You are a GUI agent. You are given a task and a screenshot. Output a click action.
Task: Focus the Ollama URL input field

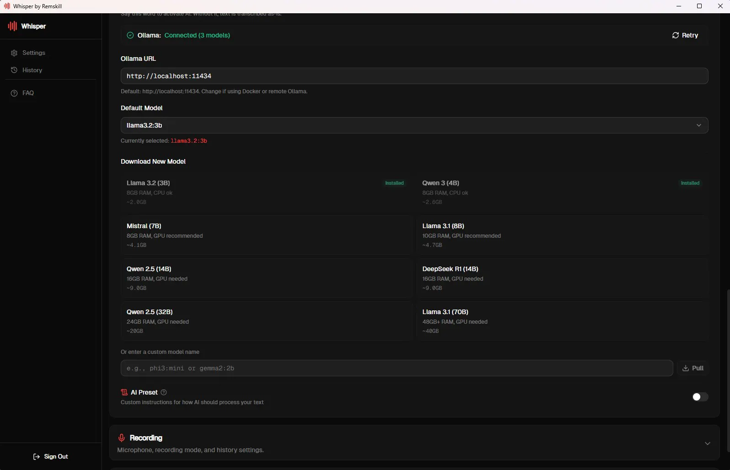[414, 76]
